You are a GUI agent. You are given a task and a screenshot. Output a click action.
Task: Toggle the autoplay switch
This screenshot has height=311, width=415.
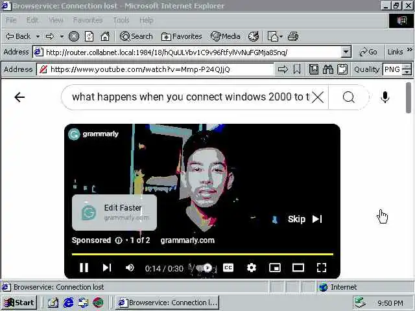point(204,268)
